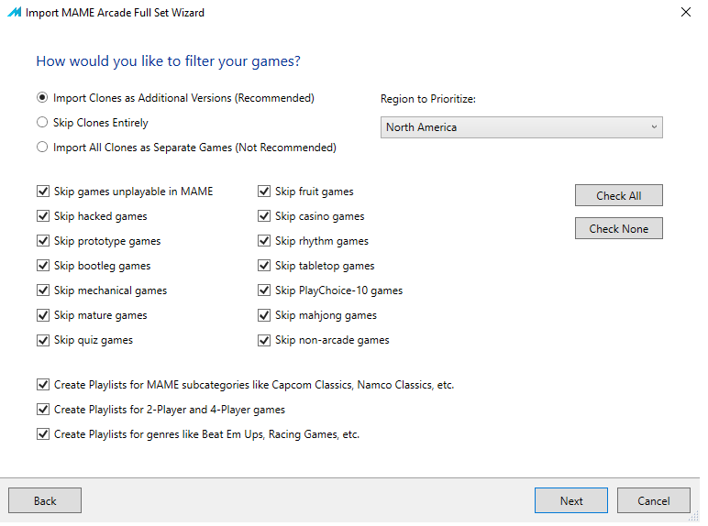Click the LaunchBox wizard logo icon
The width and height of the screenshot is (708, 526).
[15, 12]
